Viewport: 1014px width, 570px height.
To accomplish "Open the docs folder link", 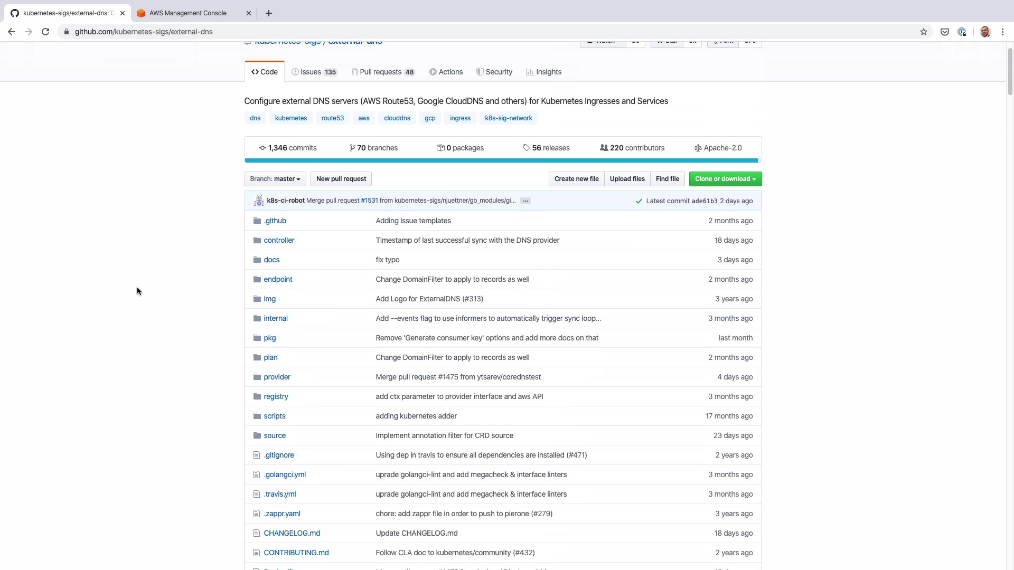I will pyautogui.click(x=271, y=260).
